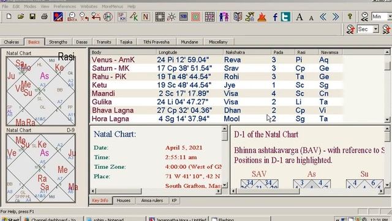Click the Rasi natal chart diagram
Screen dimensions: 392x221
tap(41, 91)
